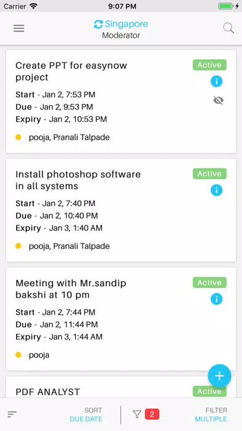Screen dimensions: 242x431
Task: Tap the sync refresh icon beside Singapore
Action: click(x=98, y=24)
